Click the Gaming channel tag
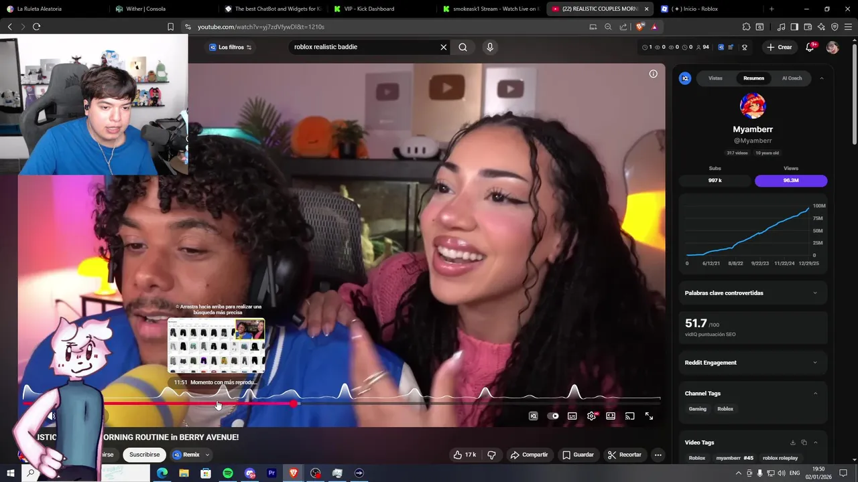Viewport: 858px width, 482px height. pyautogui.click(x=697, y=409)
